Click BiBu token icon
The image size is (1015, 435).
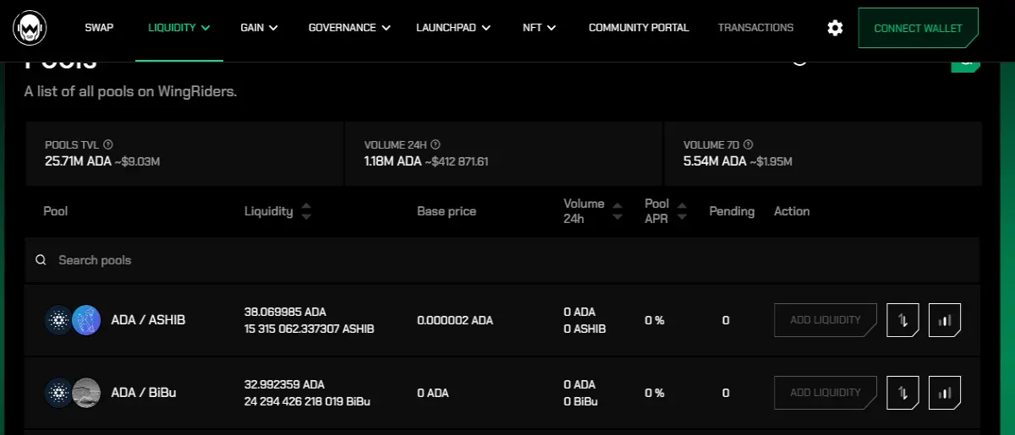86,392
